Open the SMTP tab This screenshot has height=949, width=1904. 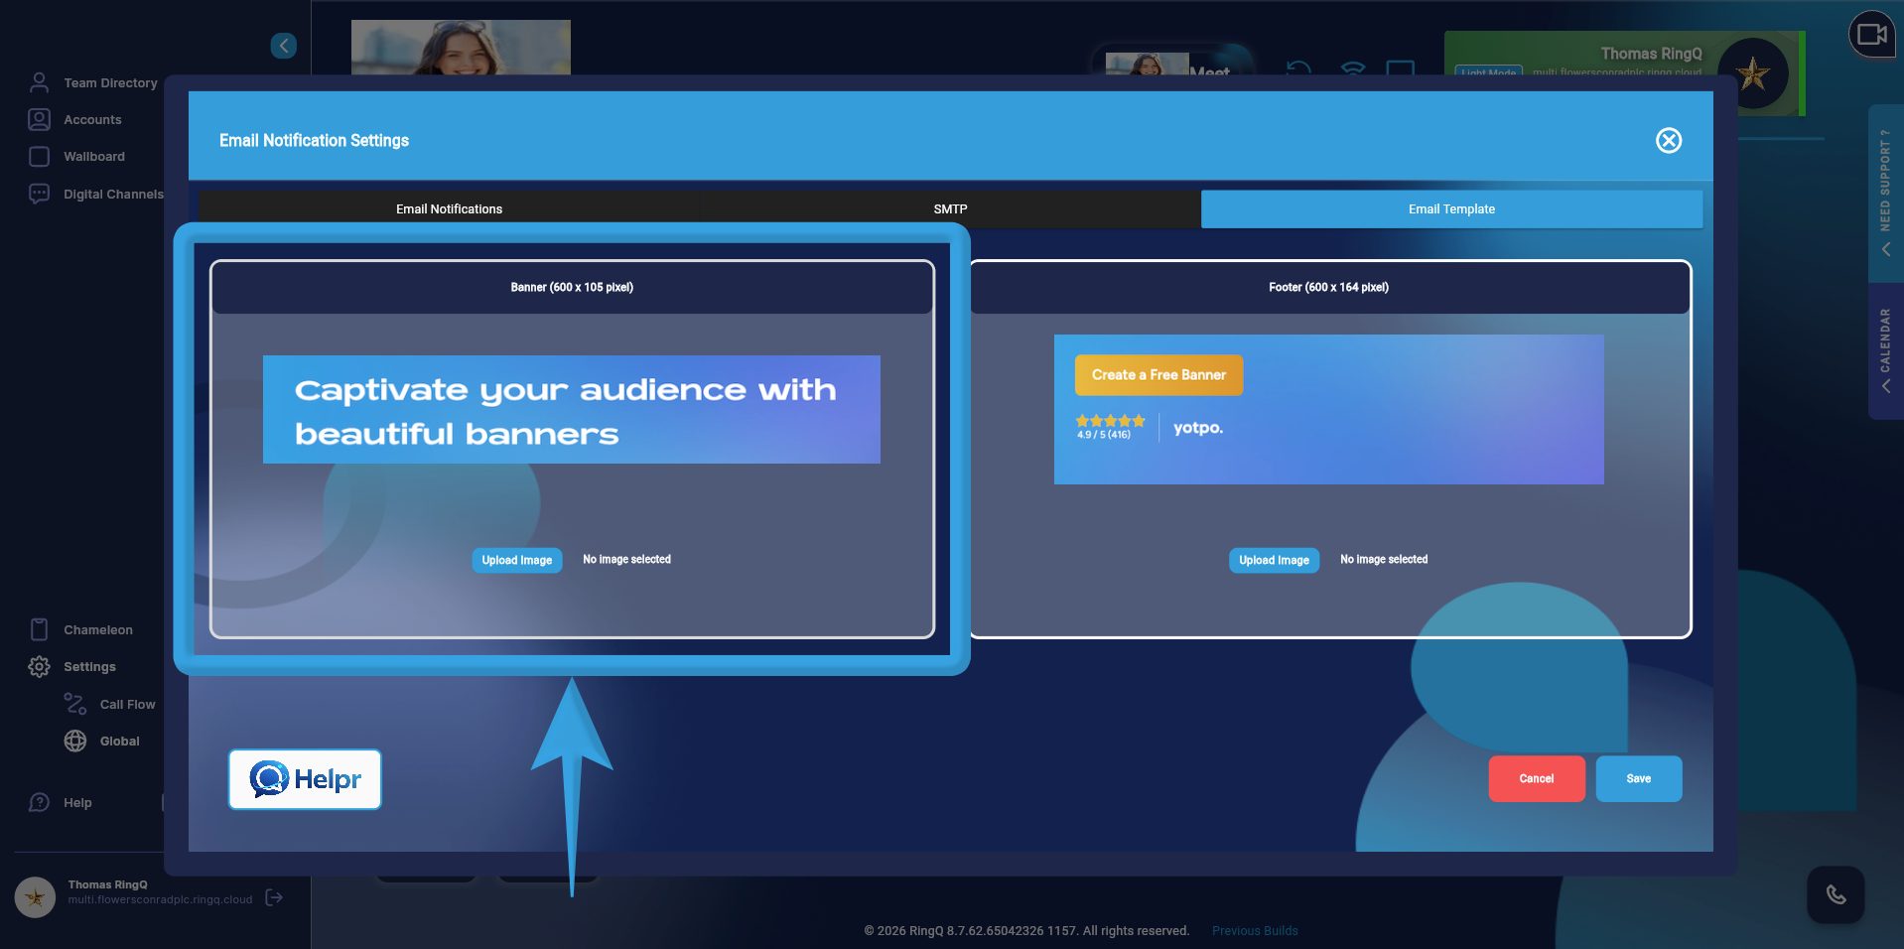(x=950, y=209)
